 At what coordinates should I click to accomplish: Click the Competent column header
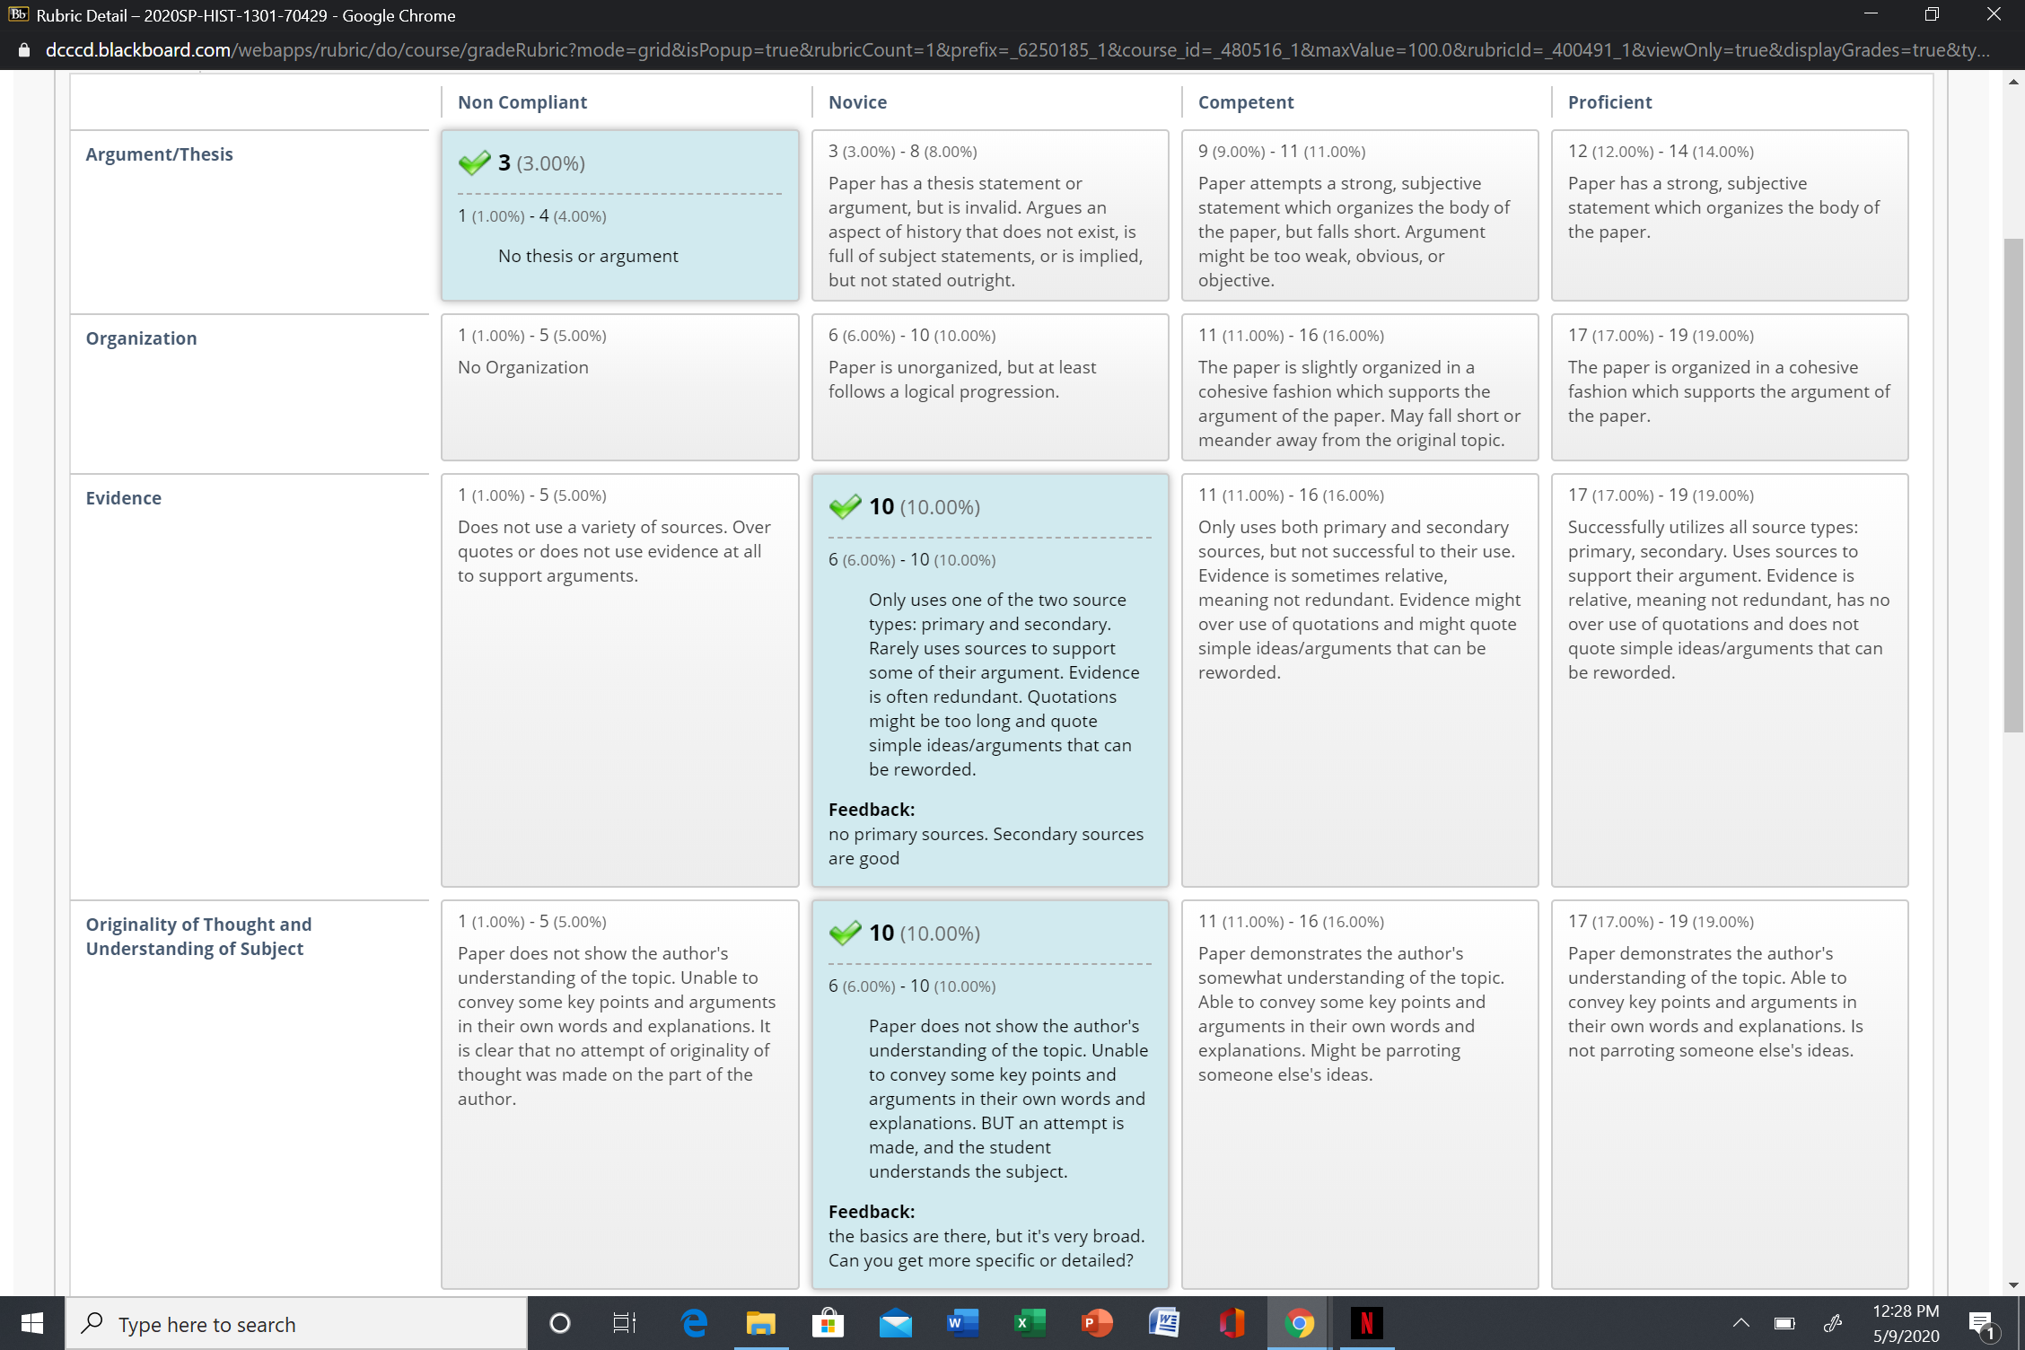pyautogui.click(x=1246, y=102)
